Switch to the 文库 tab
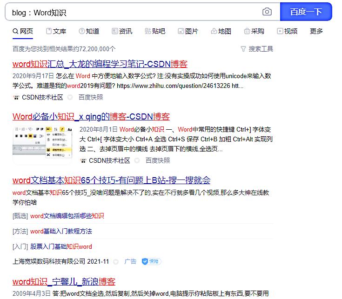342x299 pixels. coord(56,31)
